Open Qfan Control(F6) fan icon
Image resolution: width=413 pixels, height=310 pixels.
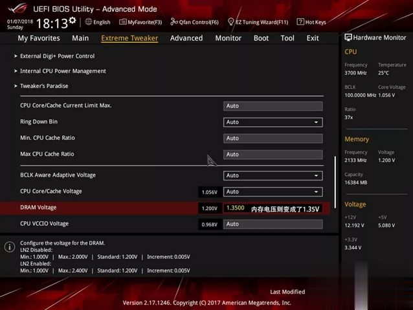(173, 22)
